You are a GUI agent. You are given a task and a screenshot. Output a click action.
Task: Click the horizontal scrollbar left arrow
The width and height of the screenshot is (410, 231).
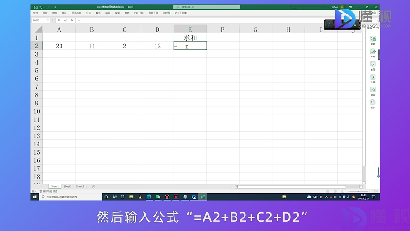pos(236,187)
